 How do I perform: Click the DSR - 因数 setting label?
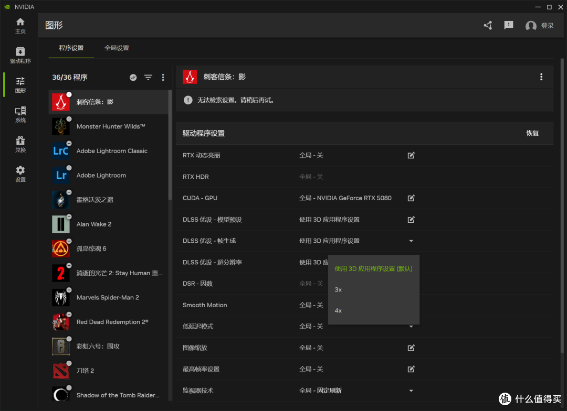click(197, 284)
